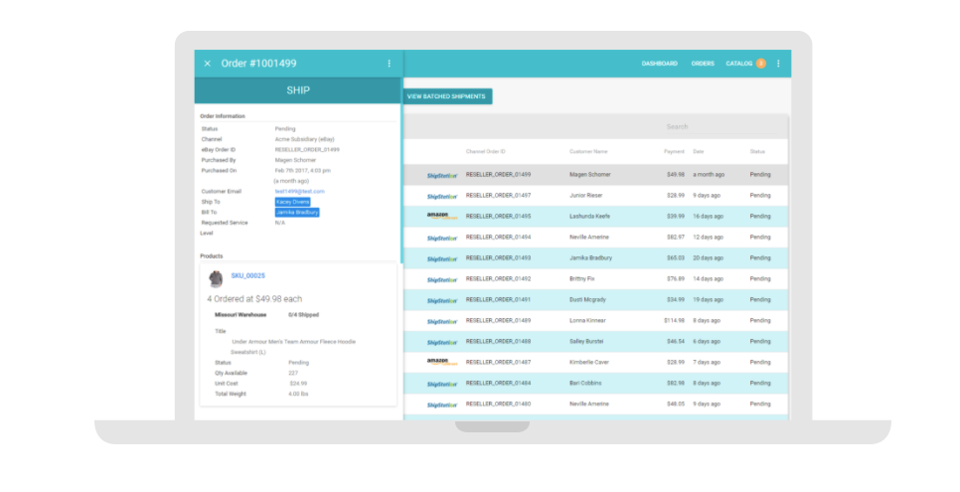Open the test1499@test.com email link
960x492 pixels.
pos(299,191)
